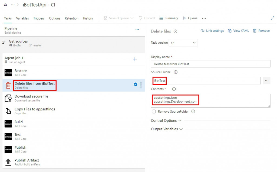The width and height of the screenshot is (277, 172).
Task: Select the Test .NET Core task
Action: point(74,137)
